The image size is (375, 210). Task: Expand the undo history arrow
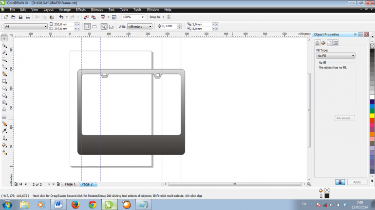[x=67, y=17]
